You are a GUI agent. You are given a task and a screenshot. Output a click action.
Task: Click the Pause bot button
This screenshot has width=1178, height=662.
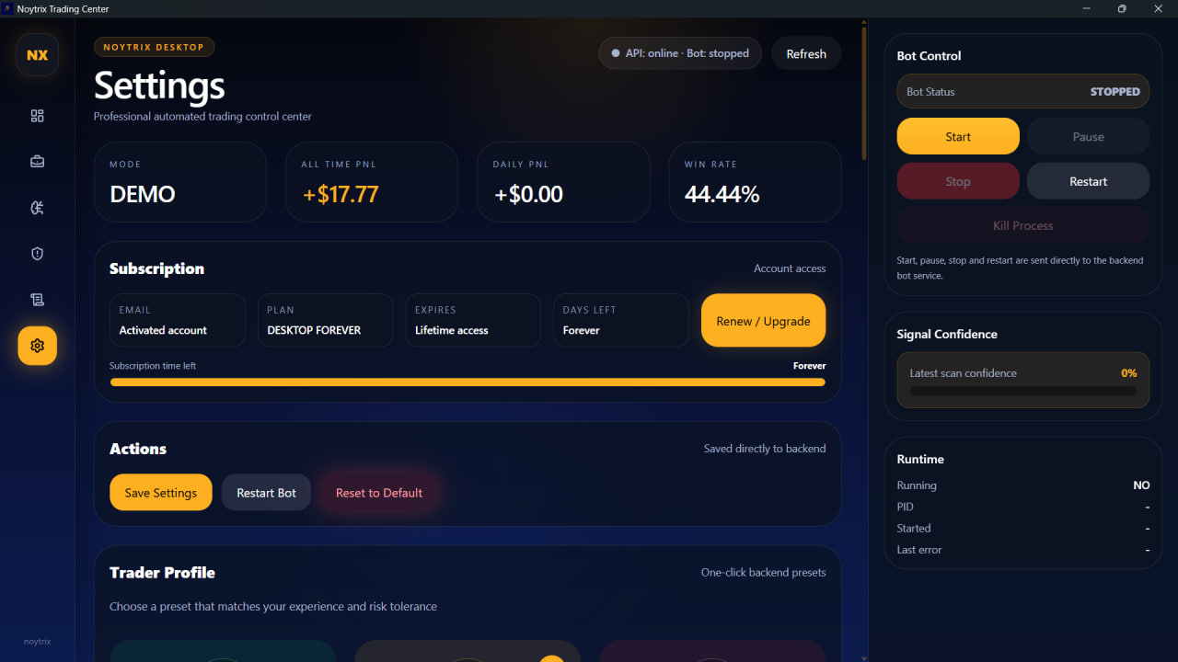(x=1088, y=136)
